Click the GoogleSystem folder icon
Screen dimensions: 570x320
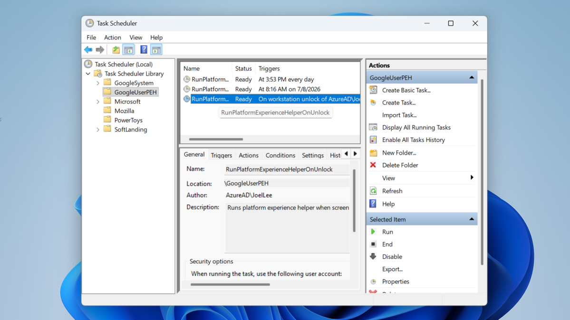tap(107, 83)
